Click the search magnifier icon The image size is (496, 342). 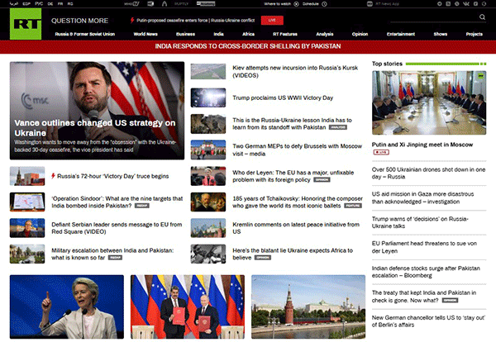[x=482, y=17]
